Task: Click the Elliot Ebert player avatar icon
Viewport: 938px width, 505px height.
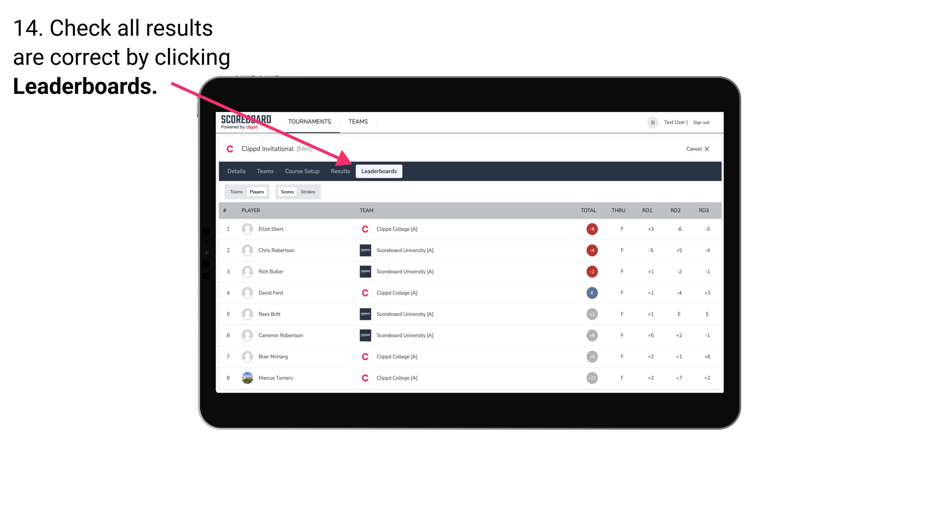Action: coord(246,229)
